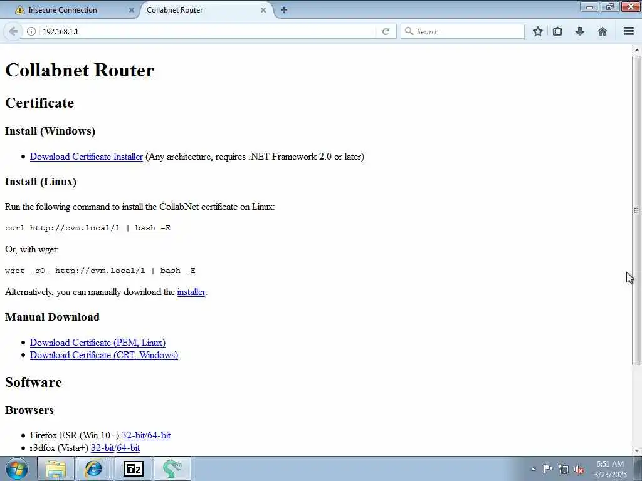
Task: Open network status tray icon
Action: (x=564, y=470)
